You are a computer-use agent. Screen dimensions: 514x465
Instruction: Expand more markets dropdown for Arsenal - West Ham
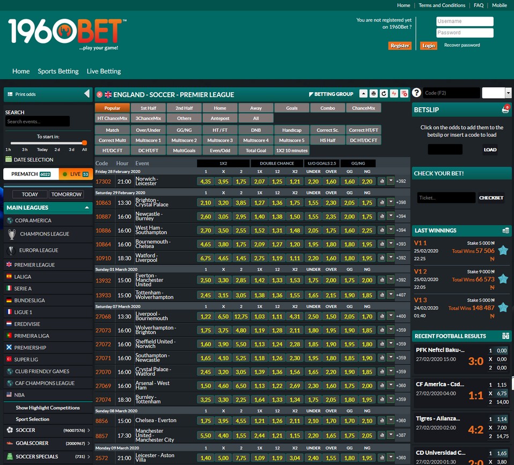[391, 386]
